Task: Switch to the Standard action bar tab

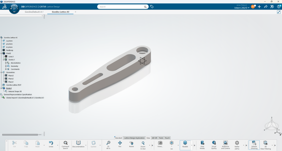Action: tap(118, 138)
